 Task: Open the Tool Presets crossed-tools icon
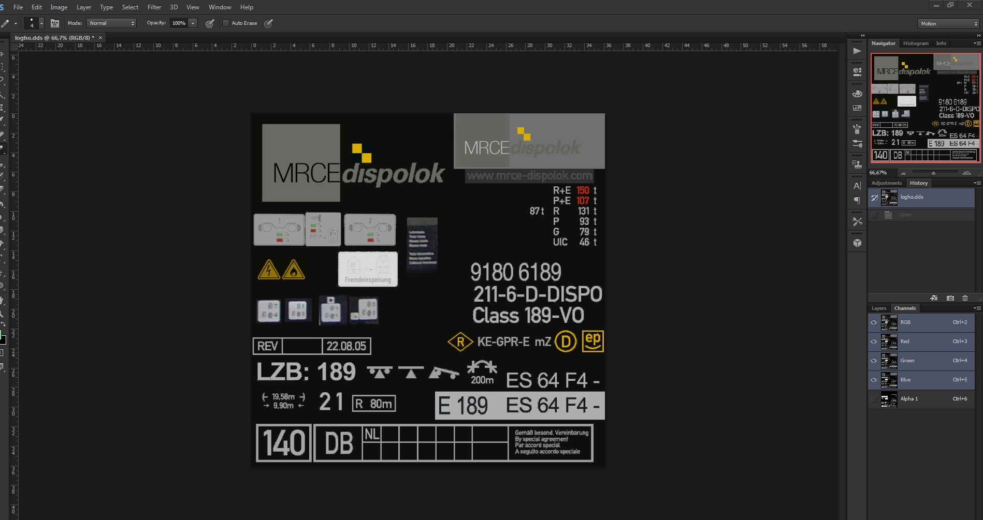857,221
